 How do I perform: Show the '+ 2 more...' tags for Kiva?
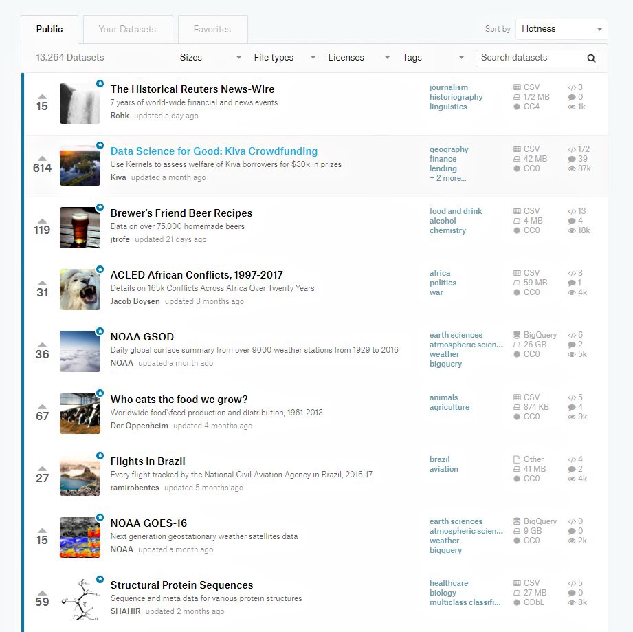(447, 178)
